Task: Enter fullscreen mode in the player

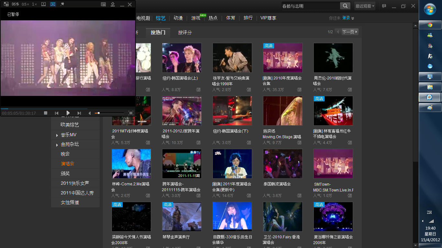Action: pyautogui.click(x=131, y=113)
